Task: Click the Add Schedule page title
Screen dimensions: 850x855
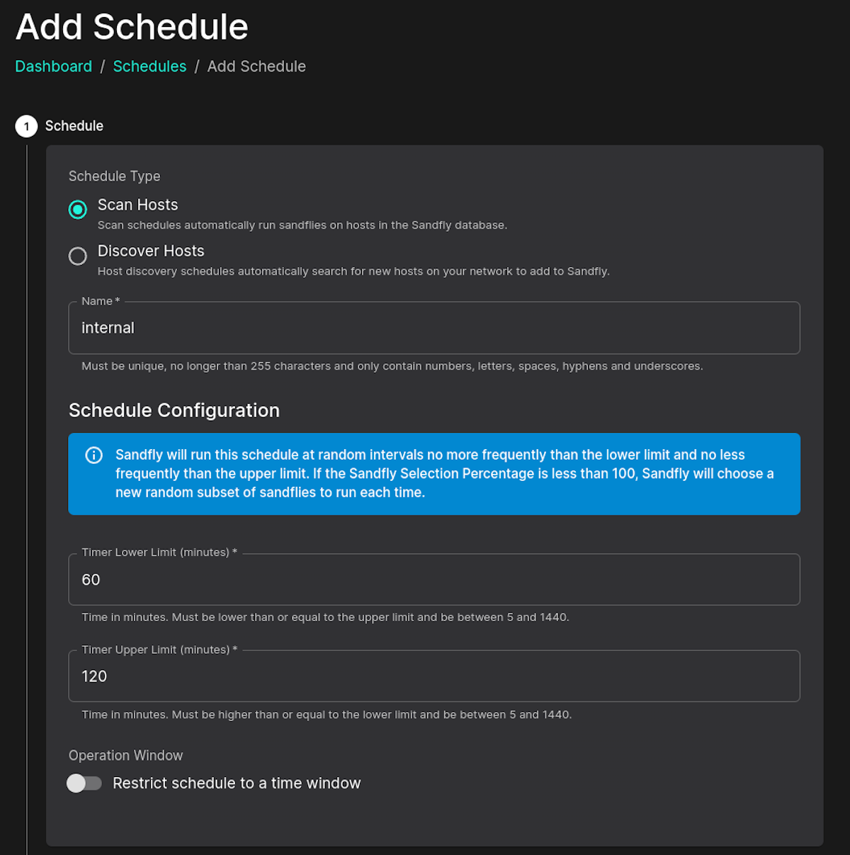Action: (132, 27)
